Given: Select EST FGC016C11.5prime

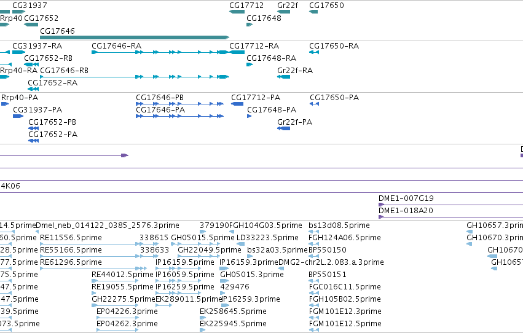Looking at the screenshot, I should point(314,293).
